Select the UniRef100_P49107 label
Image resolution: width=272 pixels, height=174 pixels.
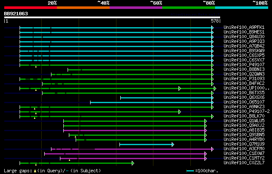[x=244, y=65]
